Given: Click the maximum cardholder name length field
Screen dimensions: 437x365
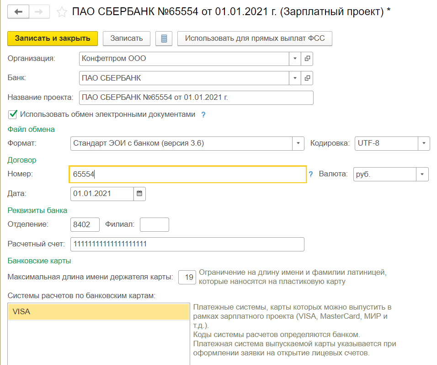Looking at the screenshot, I should point(187,278).
